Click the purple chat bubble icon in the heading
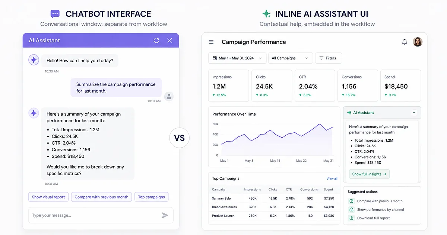The height and width of the screenshot is (235, 447). (55, 14)
